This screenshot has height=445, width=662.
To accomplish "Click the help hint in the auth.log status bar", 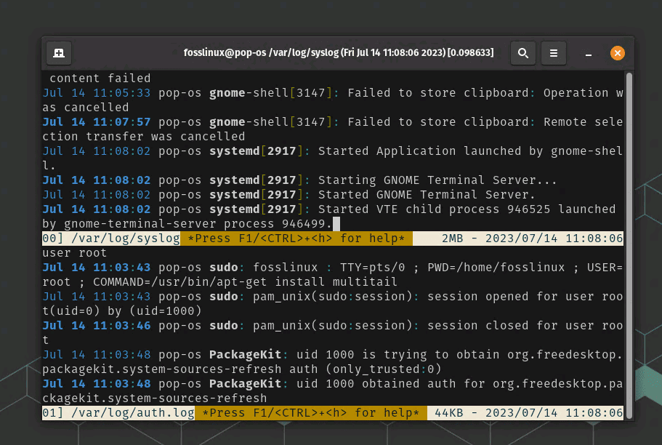I will pyautogui.click(x=311, y=413).
